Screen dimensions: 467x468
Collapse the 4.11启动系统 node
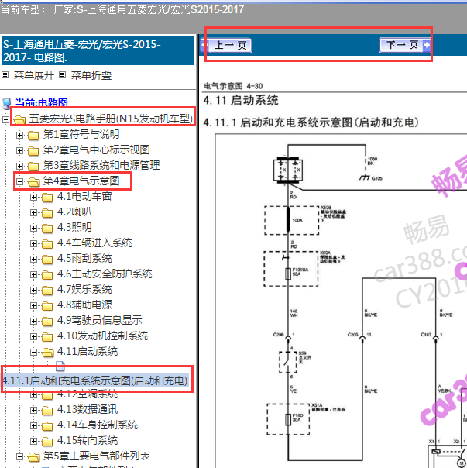tap(34, 353)
